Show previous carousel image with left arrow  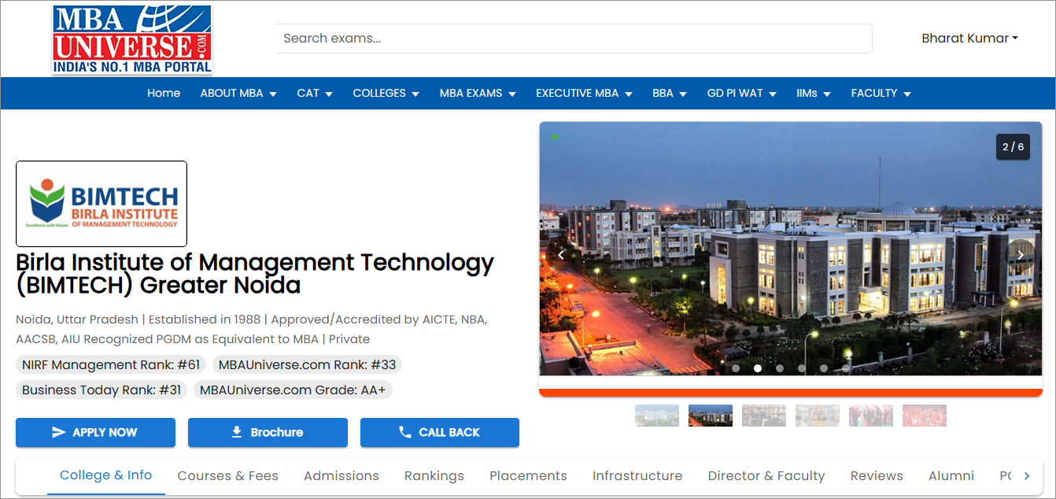[x=561, y=255]
